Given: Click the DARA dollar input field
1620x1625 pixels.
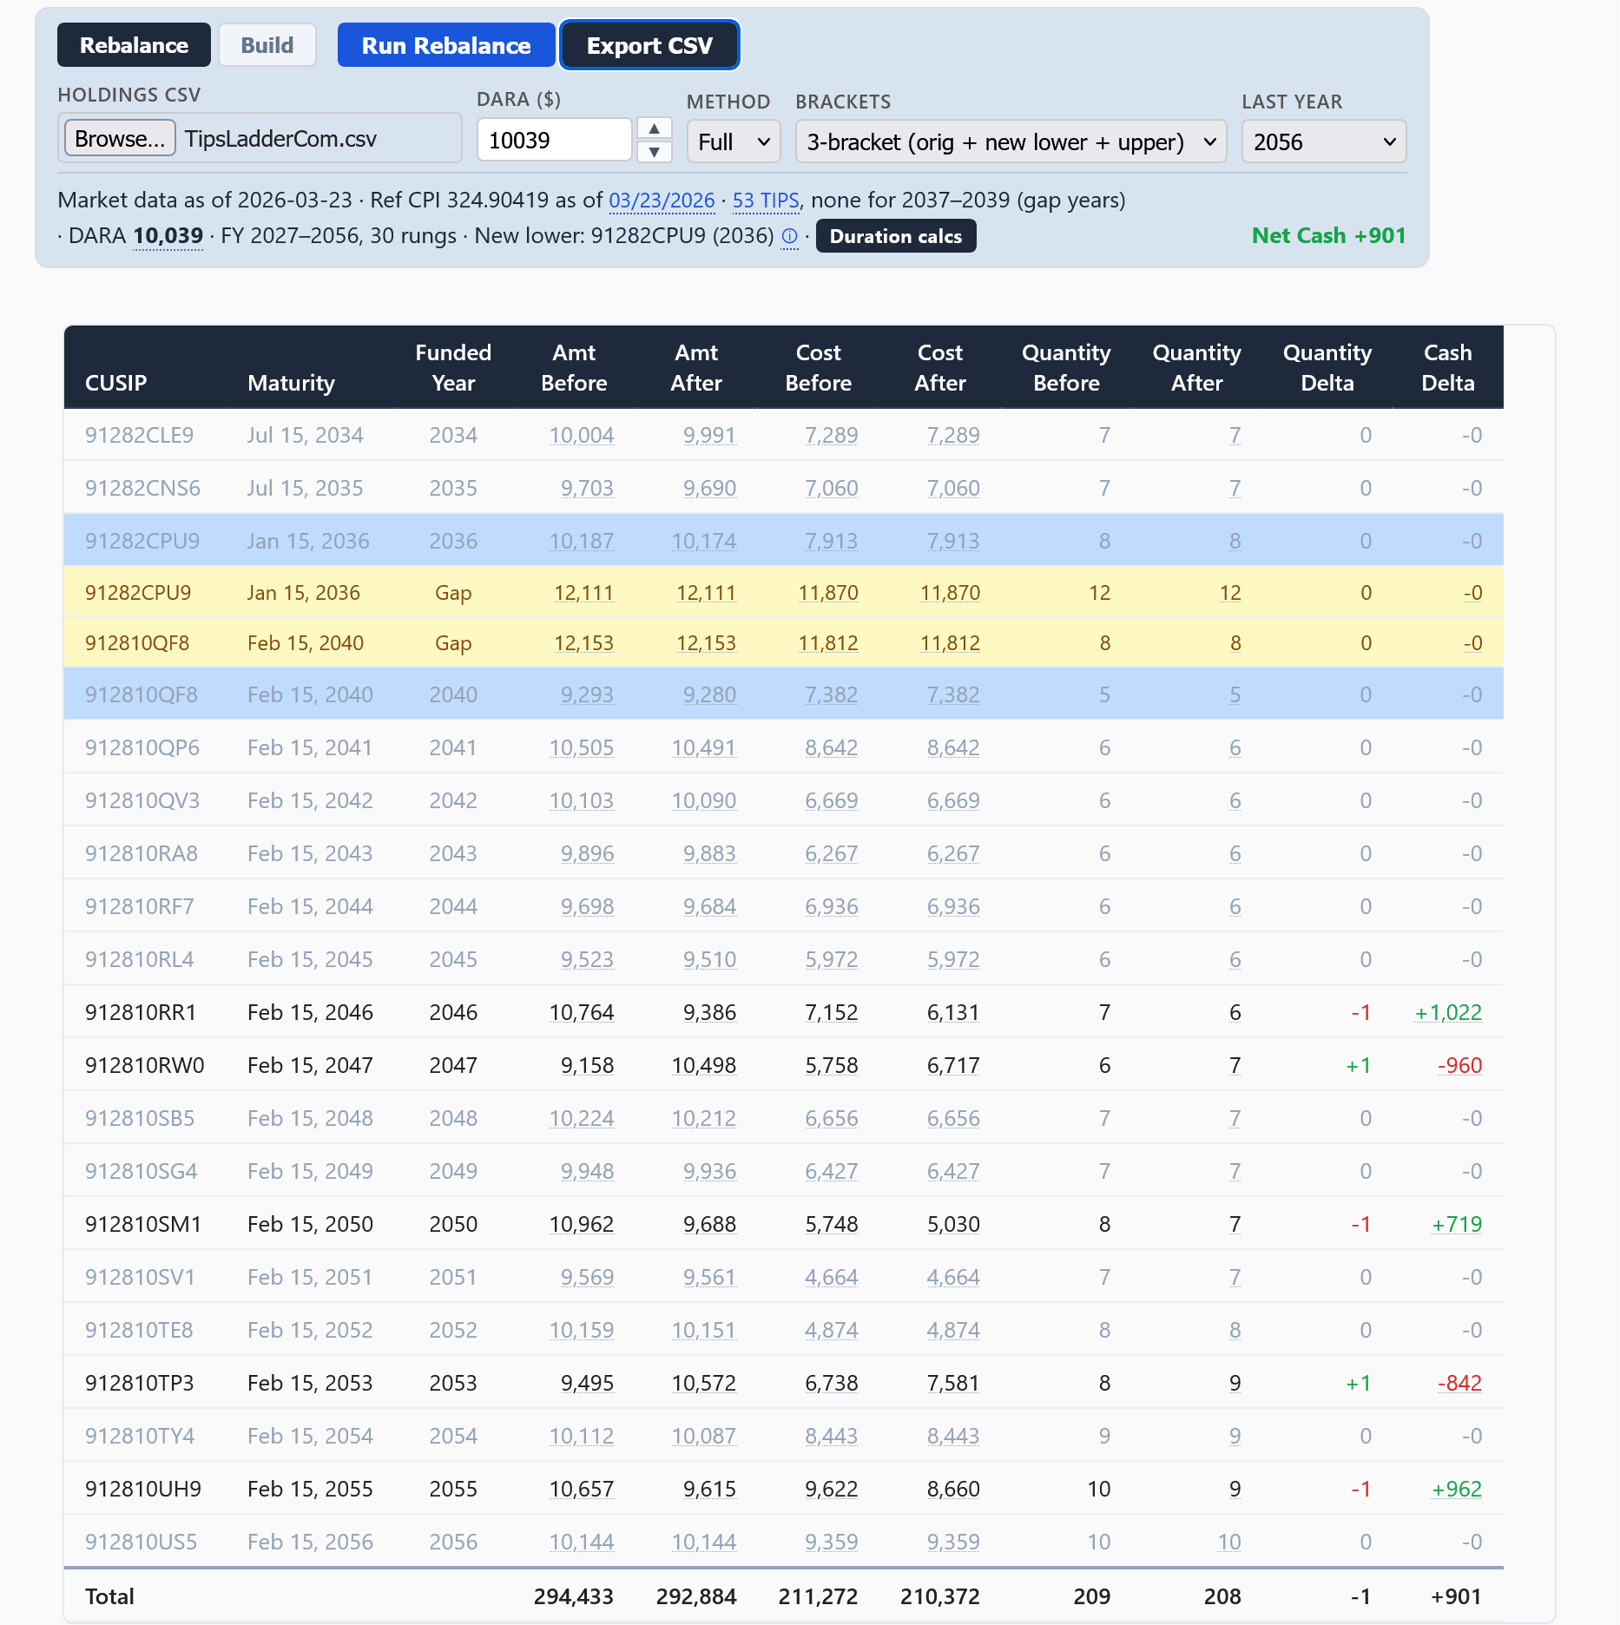Looking at the screenshot, I should (x=554, y=140).
